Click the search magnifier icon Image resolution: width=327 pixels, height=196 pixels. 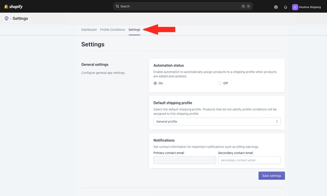click(x=118, y=6)
